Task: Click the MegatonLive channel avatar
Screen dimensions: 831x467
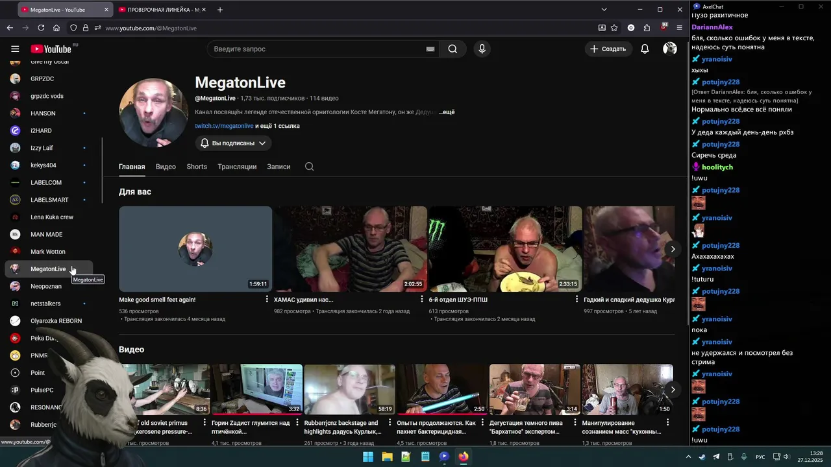Action: pos(153,113)
